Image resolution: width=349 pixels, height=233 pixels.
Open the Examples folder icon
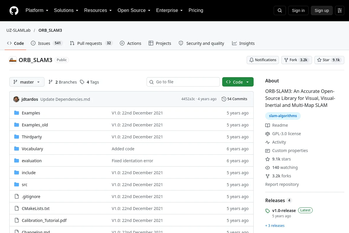click(x=17, y=113)
